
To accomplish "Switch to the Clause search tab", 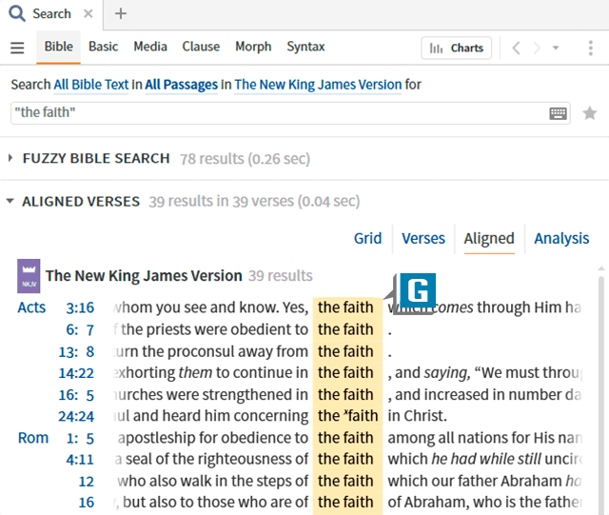I will click(x=201, y=47).
